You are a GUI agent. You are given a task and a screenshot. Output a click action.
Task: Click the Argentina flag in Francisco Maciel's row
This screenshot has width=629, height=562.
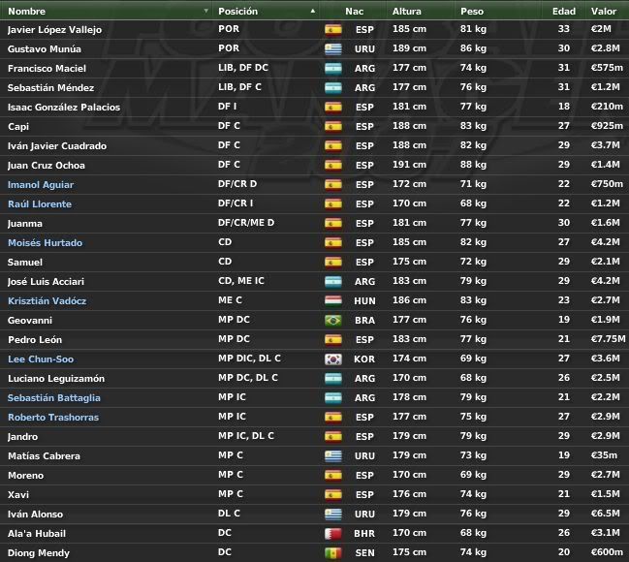click(x=333, y=68)
